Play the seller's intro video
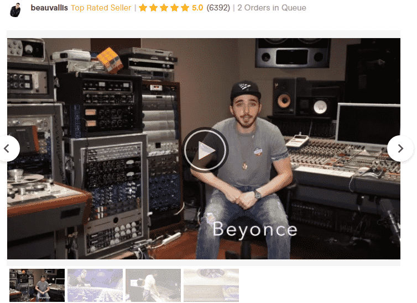The height and width of the screenshot is (303, 417). [x=205, y=150]
